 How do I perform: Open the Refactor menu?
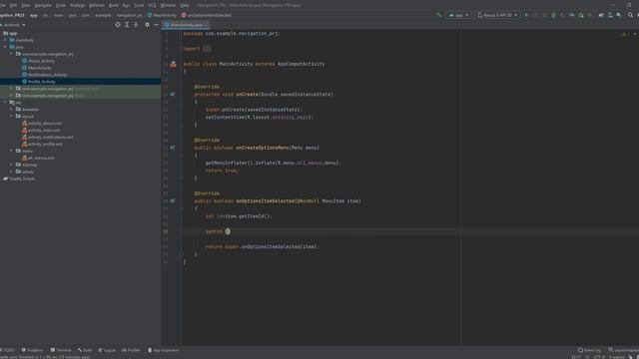pyautogui.click(x=97, y=5)
